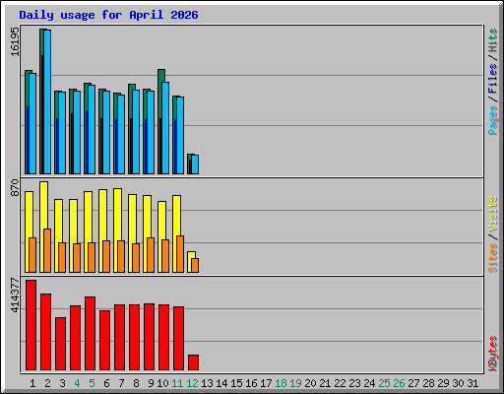The image size is (504, 394).
Task: Click day 6 on the x-axis
Action: [106, 383]
